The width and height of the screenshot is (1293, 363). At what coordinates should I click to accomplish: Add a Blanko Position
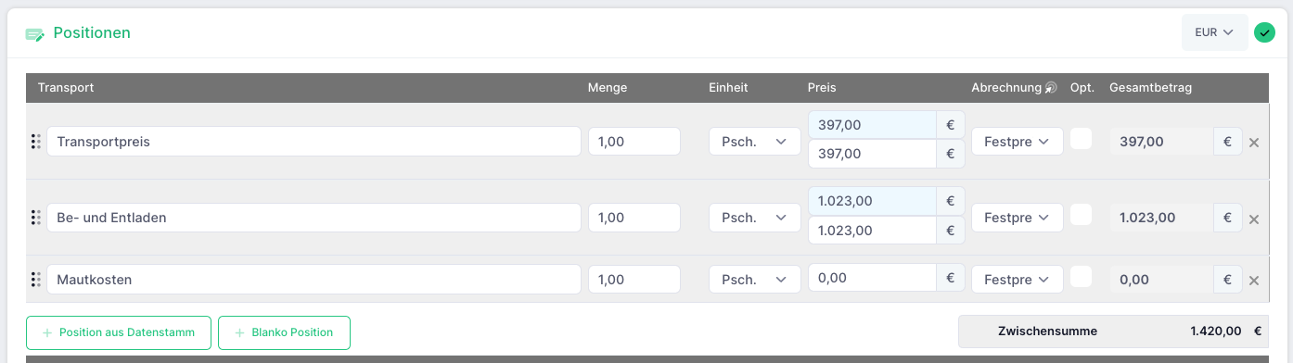284,332
